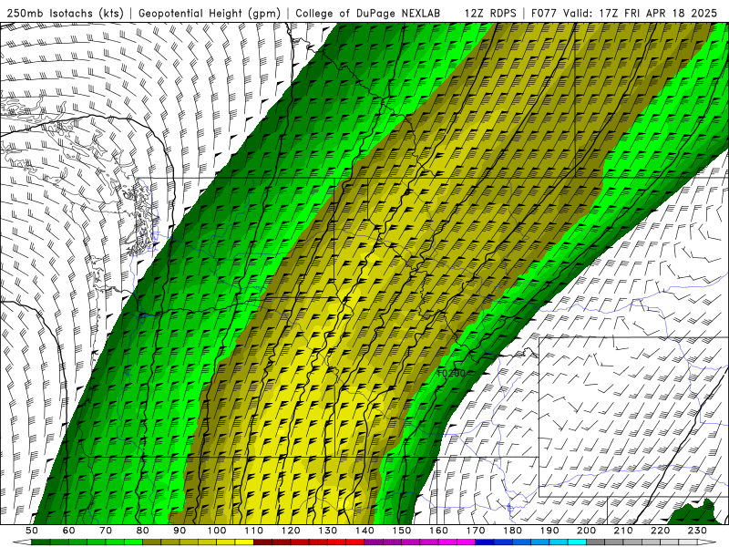Click the legend value 80
The height and width of the screenshot is (547, 729).
pos(143,531)
